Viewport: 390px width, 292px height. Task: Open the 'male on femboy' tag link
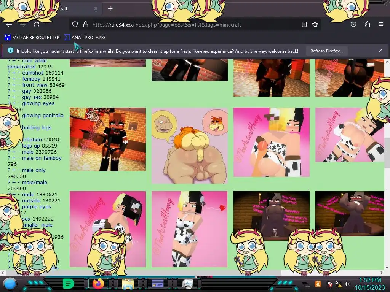click(42, 158)
